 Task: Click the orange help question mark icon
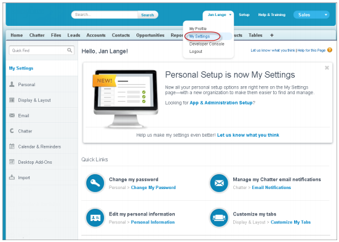click(330, 50)
